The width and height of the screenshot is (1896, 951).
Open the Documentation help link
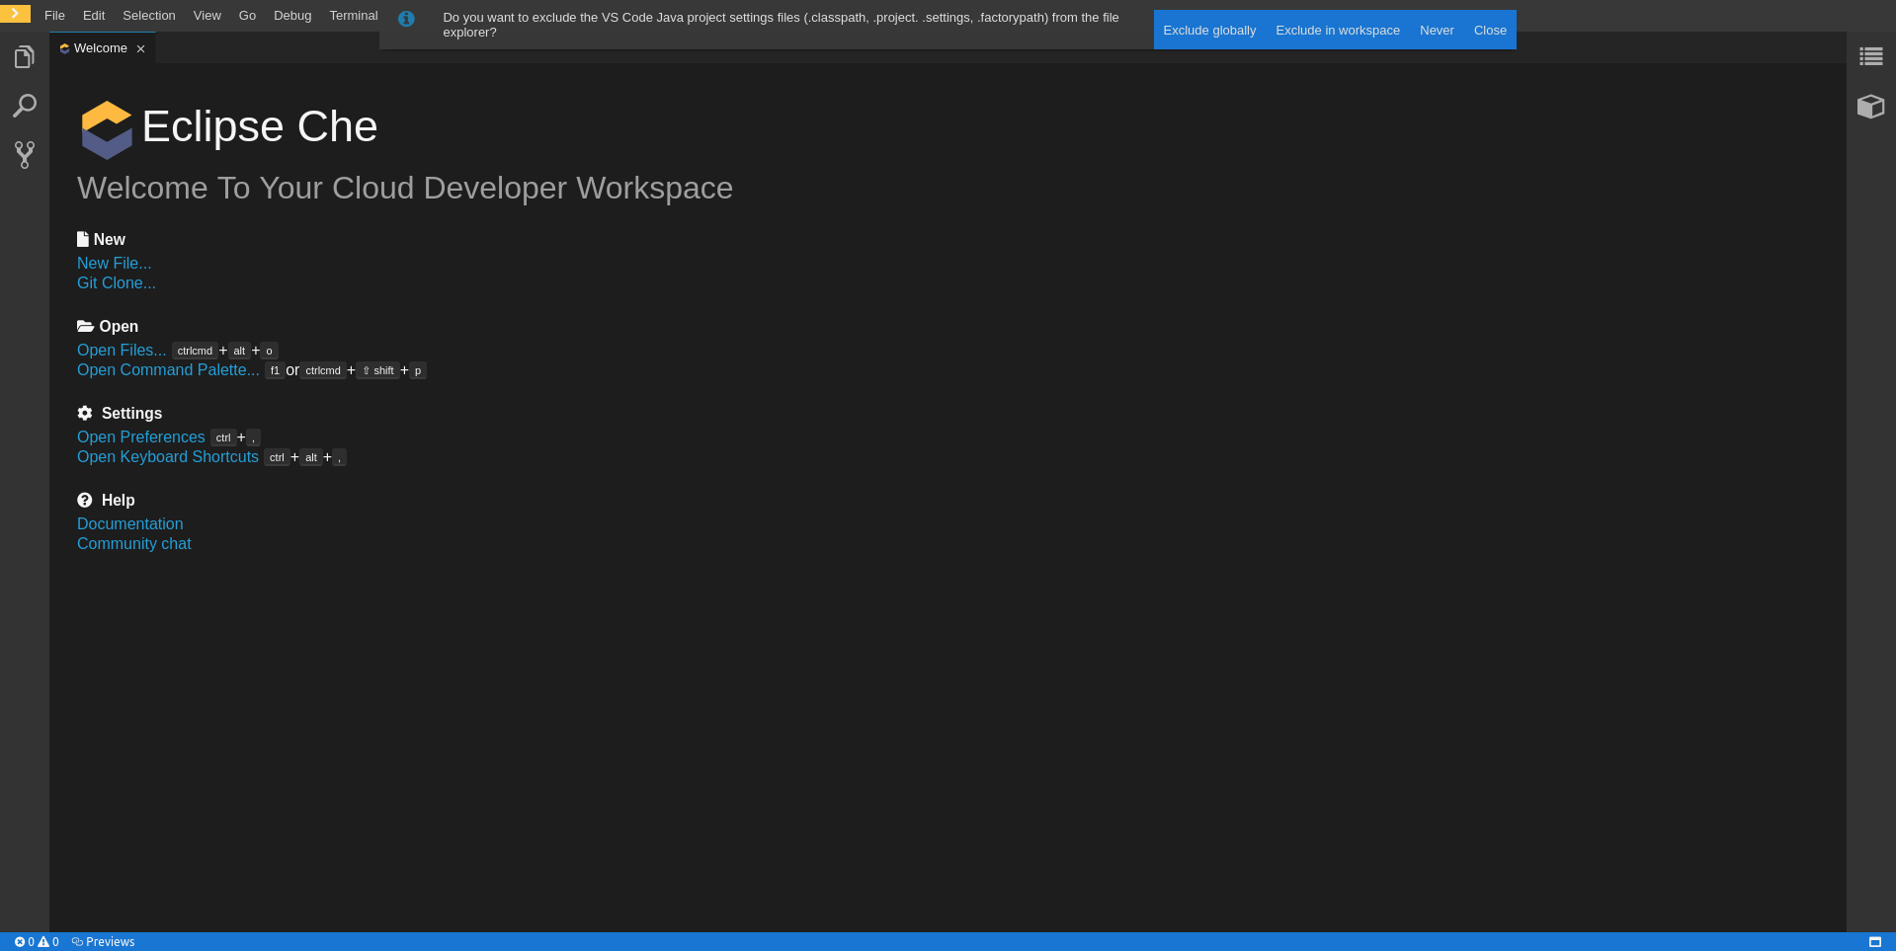(x=129, y=523)
